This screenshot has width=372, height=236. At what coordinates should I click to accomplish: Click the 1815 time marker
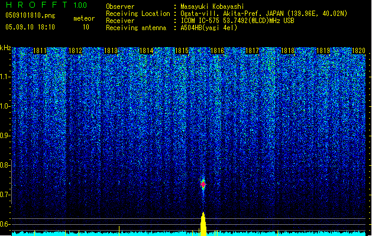click(x=182, y=51)
